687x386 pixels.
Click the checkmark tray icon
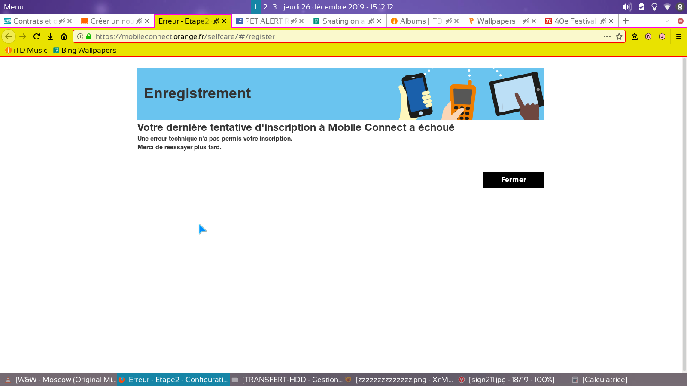641,7
